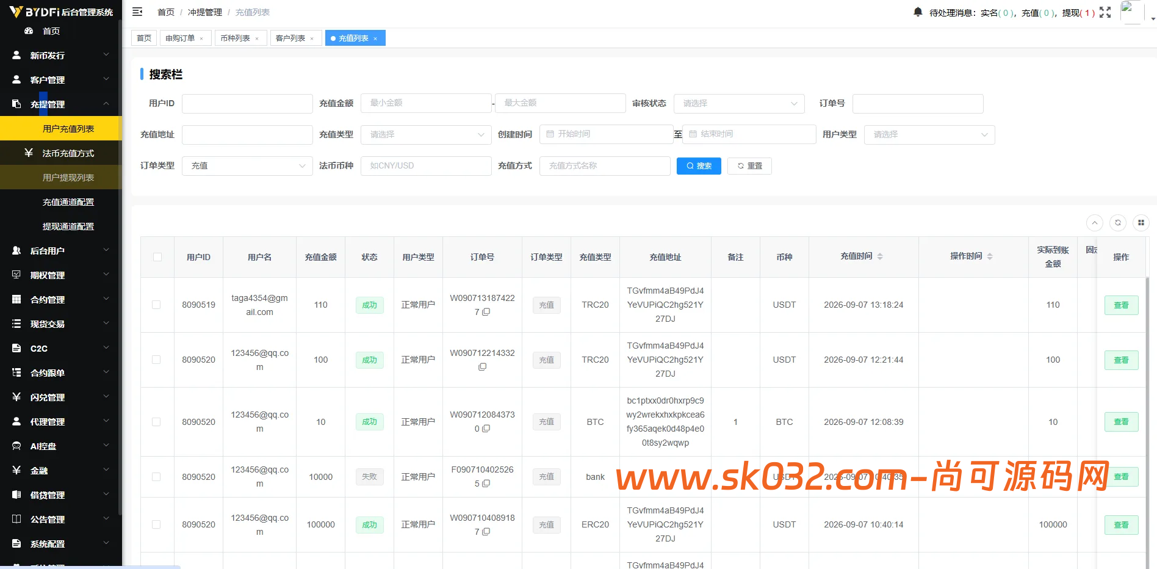Open the 用户类型 dropdown
Image resolution: width=1157 pixels, height=569 pixels.
[929, 134]
